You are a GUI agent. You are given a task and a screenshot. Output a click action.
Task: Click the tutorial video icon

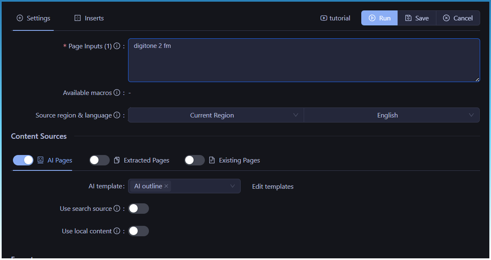click(324, 18)
